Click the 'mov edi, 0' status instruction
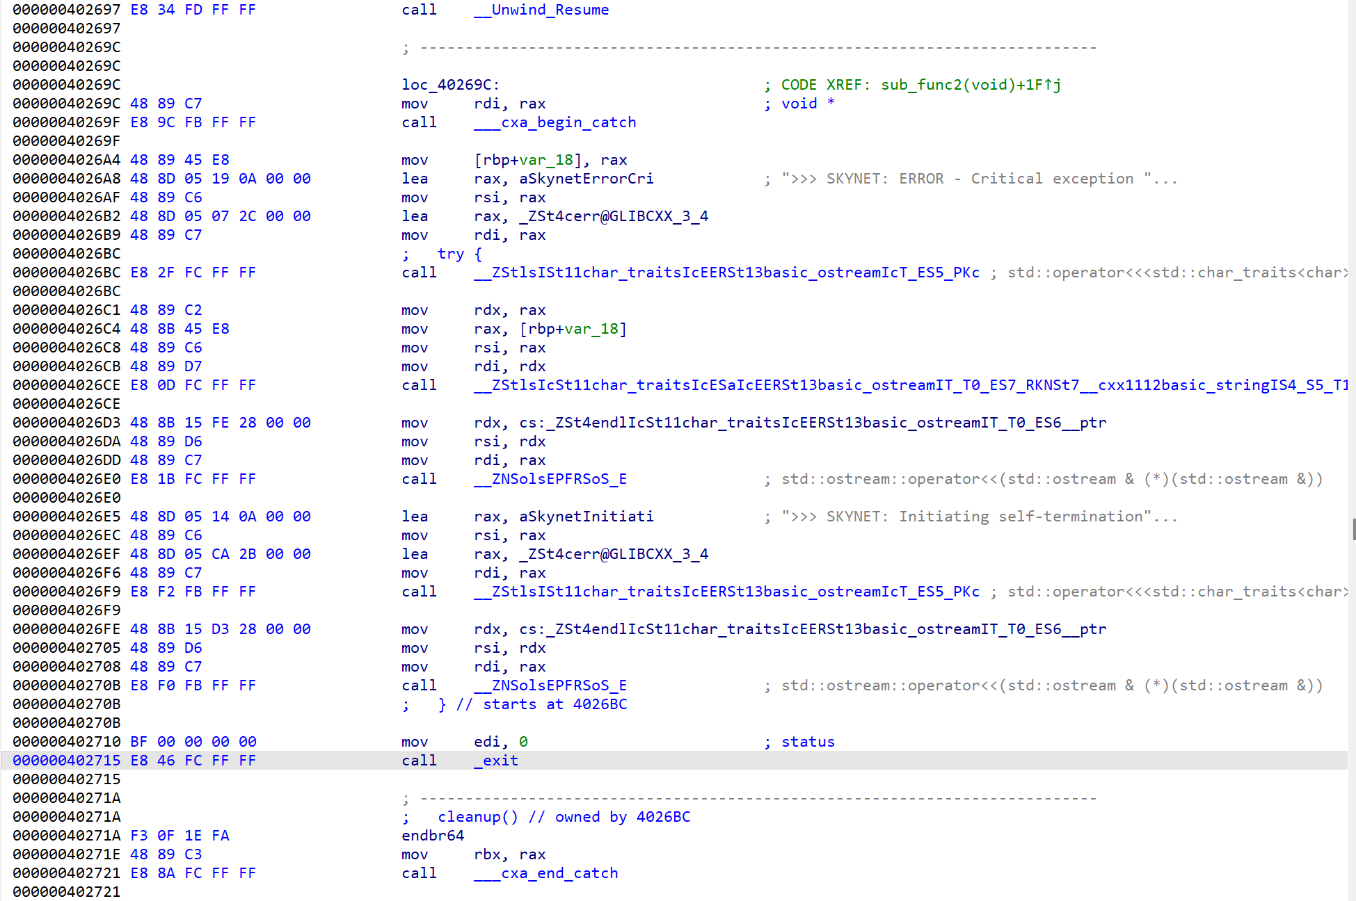Screen dimensions: 1356x901 tap(464, 742)
